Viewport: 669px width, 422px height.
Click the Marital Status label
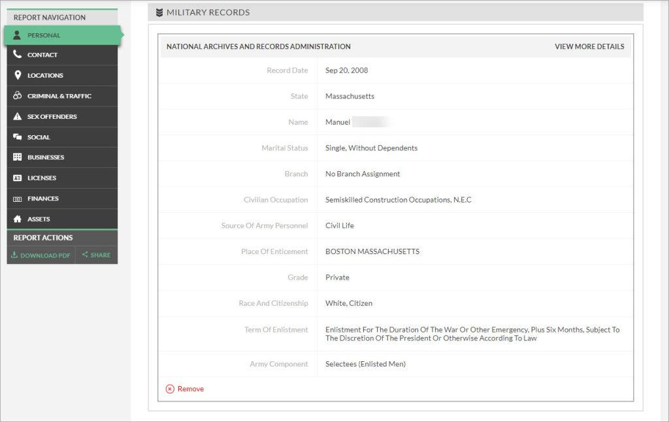(285, 148)
